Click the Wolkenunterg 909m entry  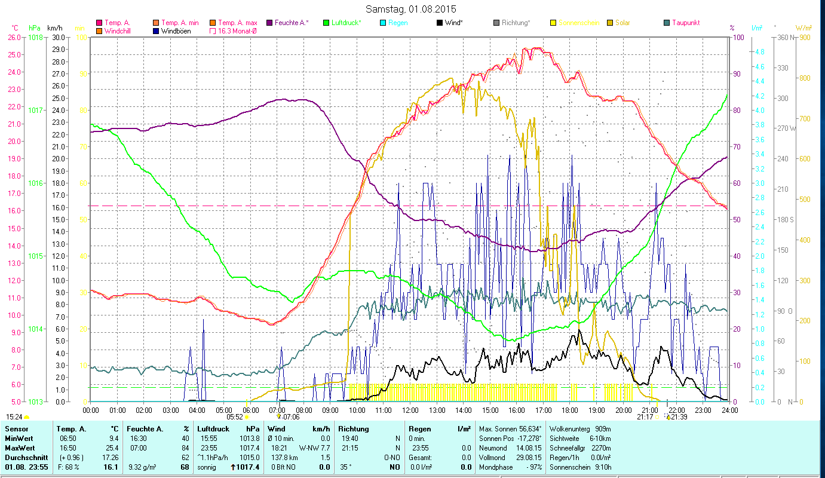[580, 429]
